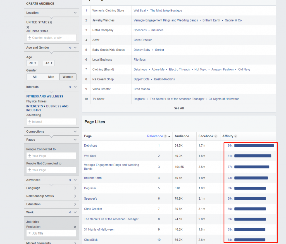Click See All under Top Categories
The height and width of the screenshot is (244, 286).
pyautogui.click(x=179, y=108)
